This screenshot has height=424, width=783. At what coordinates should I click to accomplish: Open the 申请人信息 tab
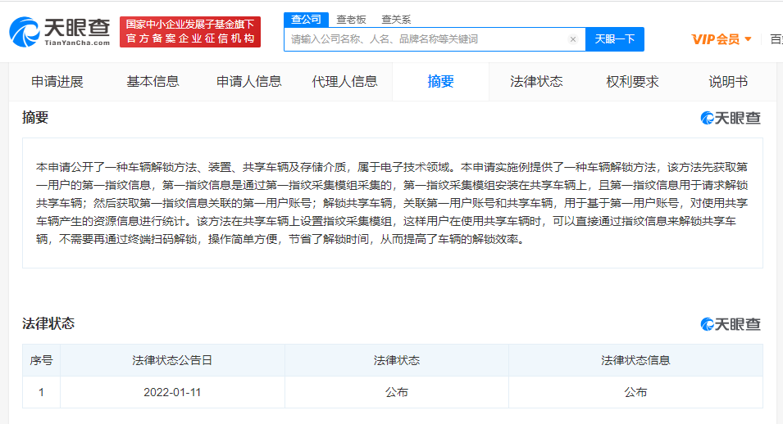(x=248, y=82)
